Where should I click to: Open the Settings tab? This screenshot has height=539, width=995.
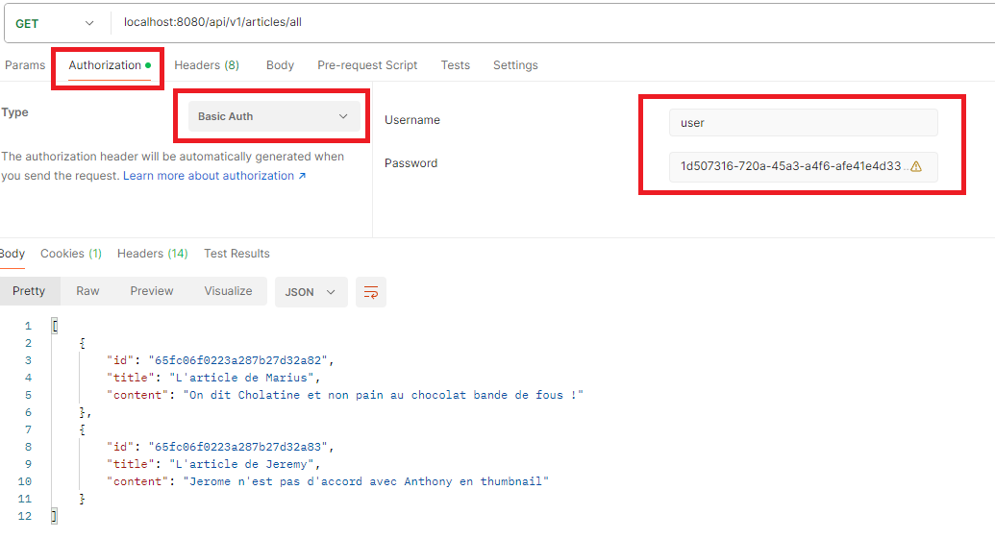point(515,65)
